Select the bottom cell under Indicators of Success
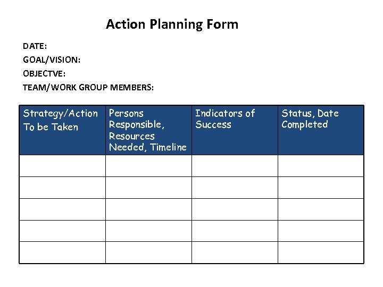 235,252
